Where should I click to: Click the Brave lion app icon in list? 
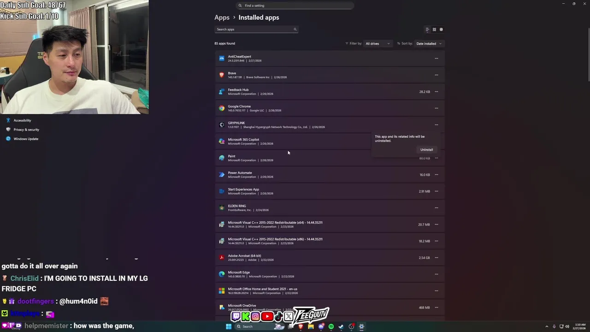[x=222, y=75]
